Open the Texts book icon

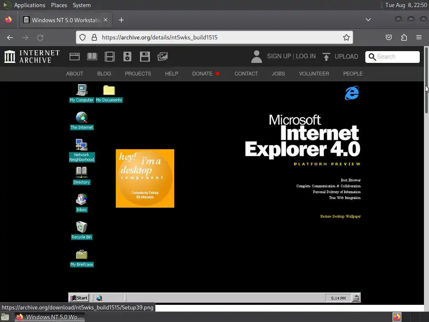(92, 57)
